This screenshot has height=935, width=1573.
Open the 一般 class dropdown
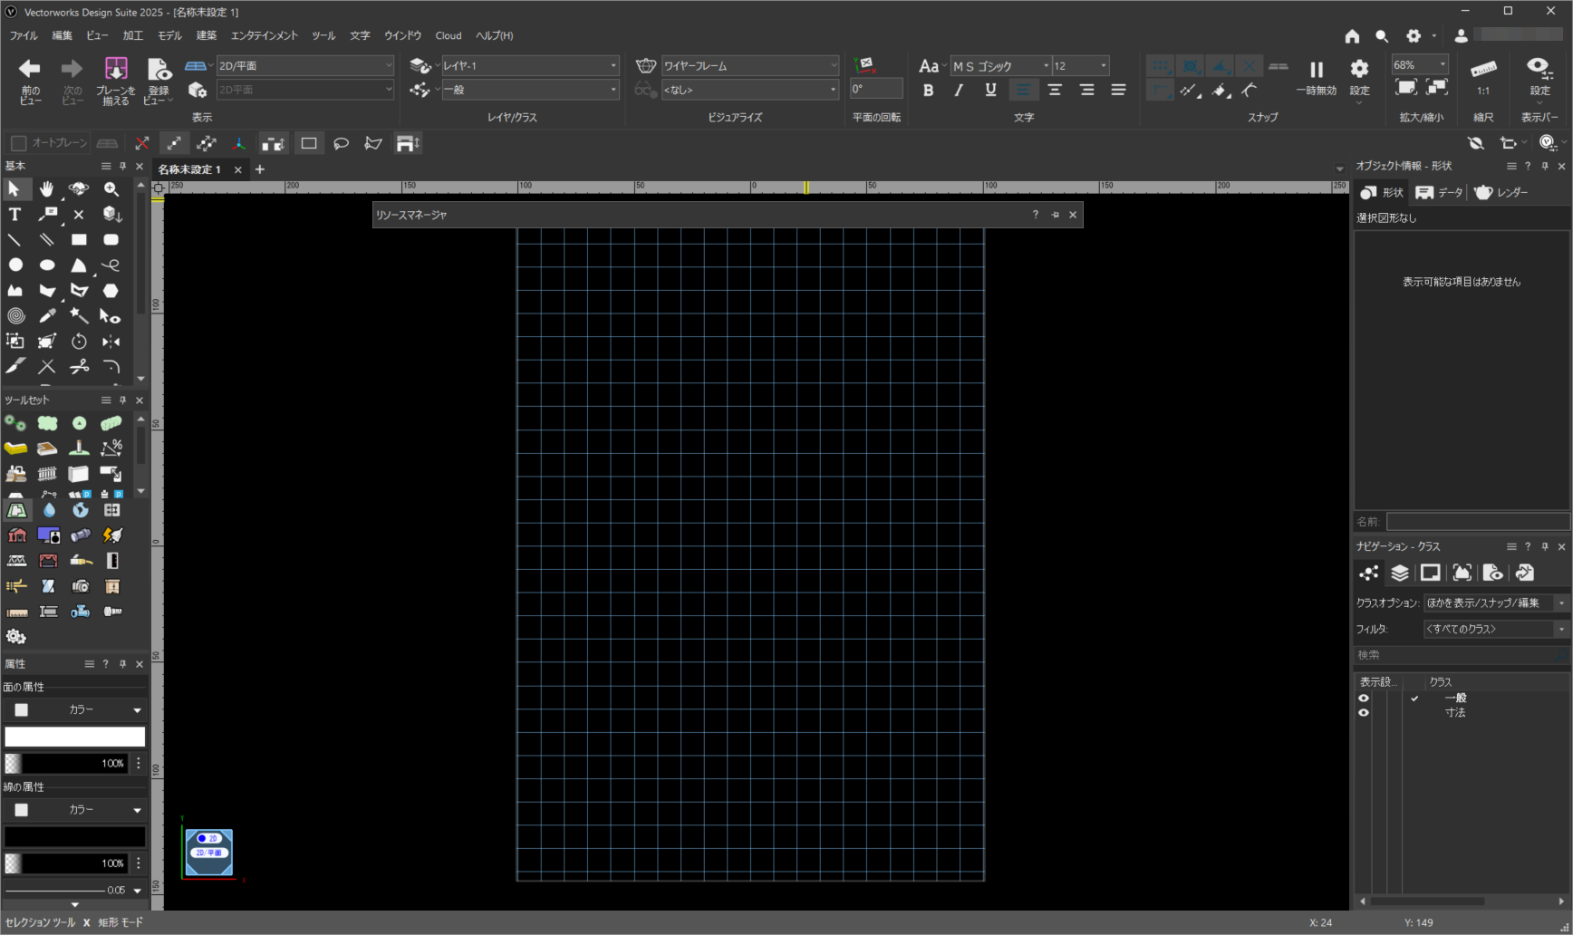coord(529,90)
